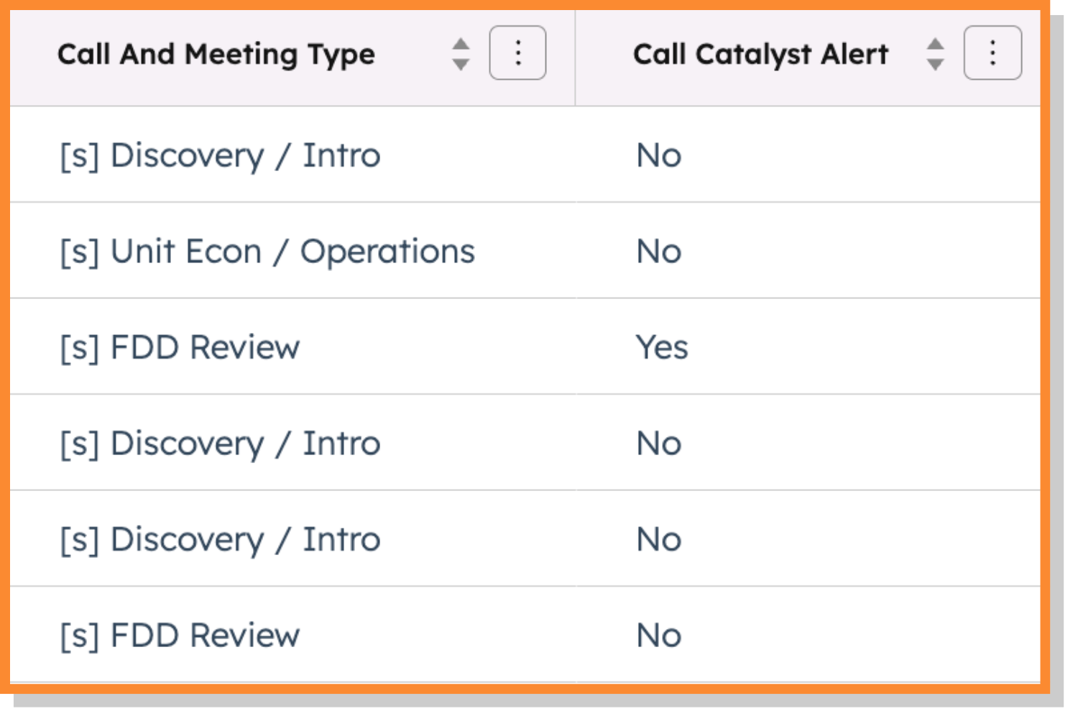This screenshot has height=719, width=1078.
Task: Sort Call Catalyst Alert ascending
Action: point(936,45)
